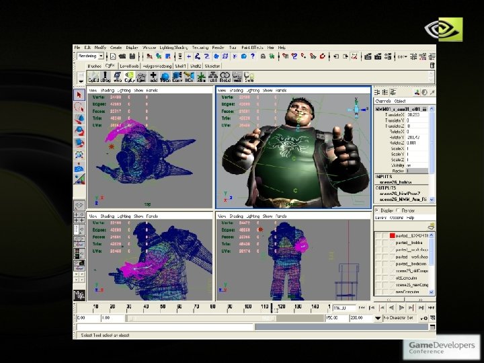The height and width of the screenshot is (363, 484).
Task: Click the add shelf icon
Action: (153, 77)
